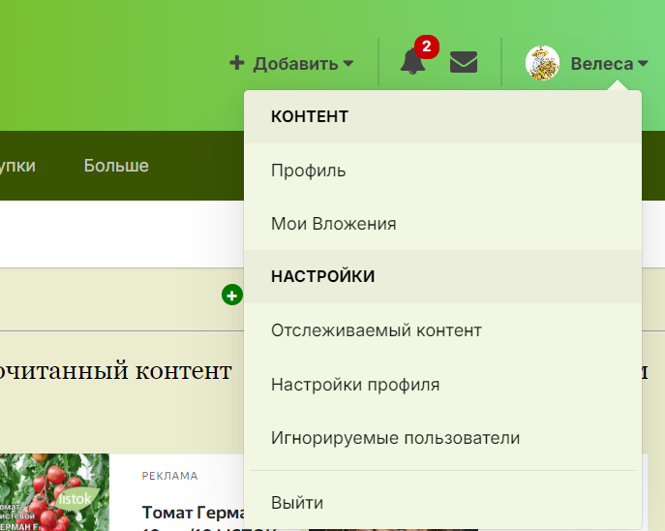Open Игнорируемые пользователи settings
The height and width of the screenshot is (531, 665).
395,438
